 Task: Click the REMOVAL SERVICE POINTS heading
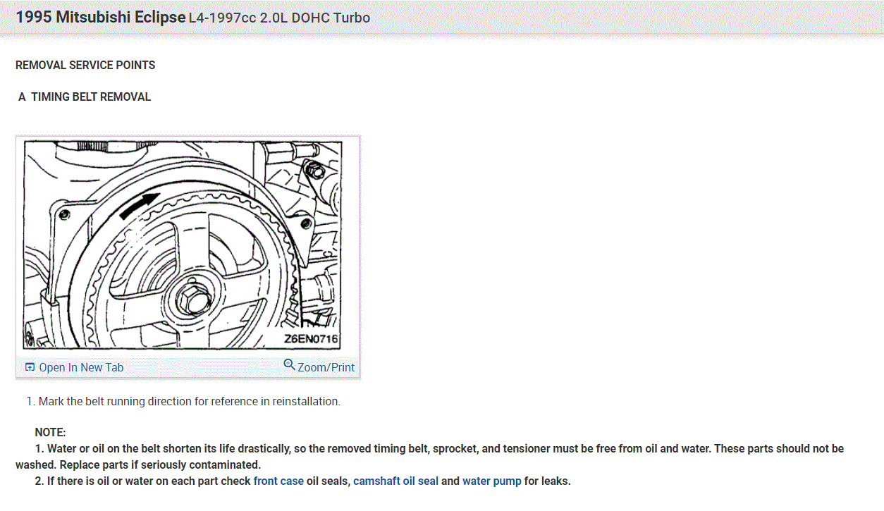[x=85, y=65]
